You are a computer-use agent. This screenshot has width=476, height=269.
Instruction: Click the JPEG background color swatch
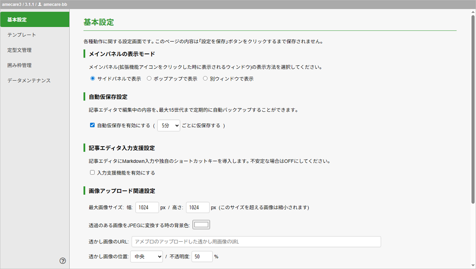(x=201, y=225)
